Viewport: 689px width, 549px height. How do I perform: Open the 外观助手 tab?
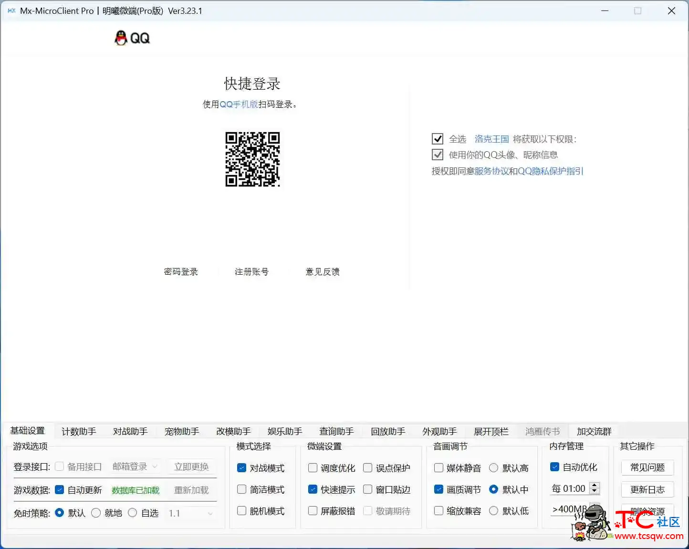[x=439, y=431]
